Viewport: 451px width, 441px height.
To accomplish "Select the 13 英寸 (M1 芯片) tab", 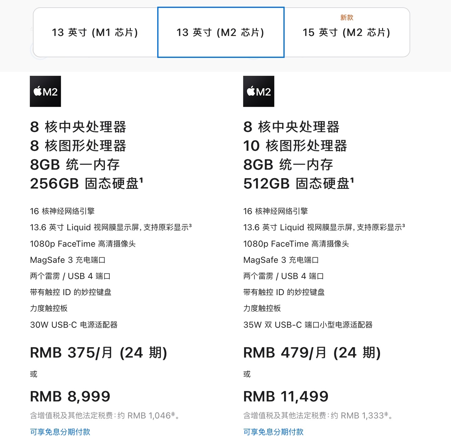I will click(95, 33).
